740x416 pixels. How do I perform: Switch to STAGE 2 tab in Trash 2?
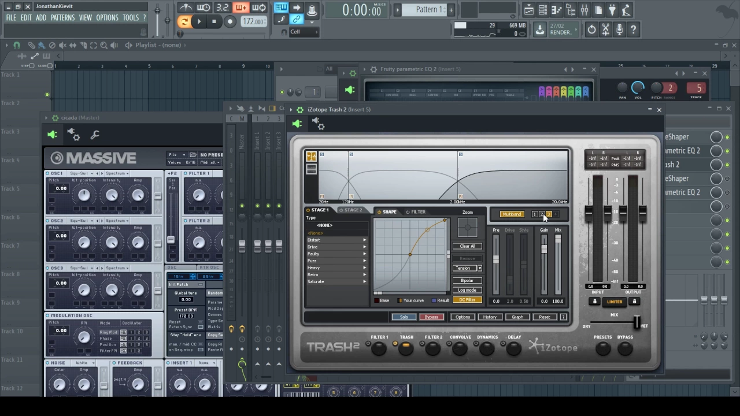pyautogui.click(x=352, y=210)
